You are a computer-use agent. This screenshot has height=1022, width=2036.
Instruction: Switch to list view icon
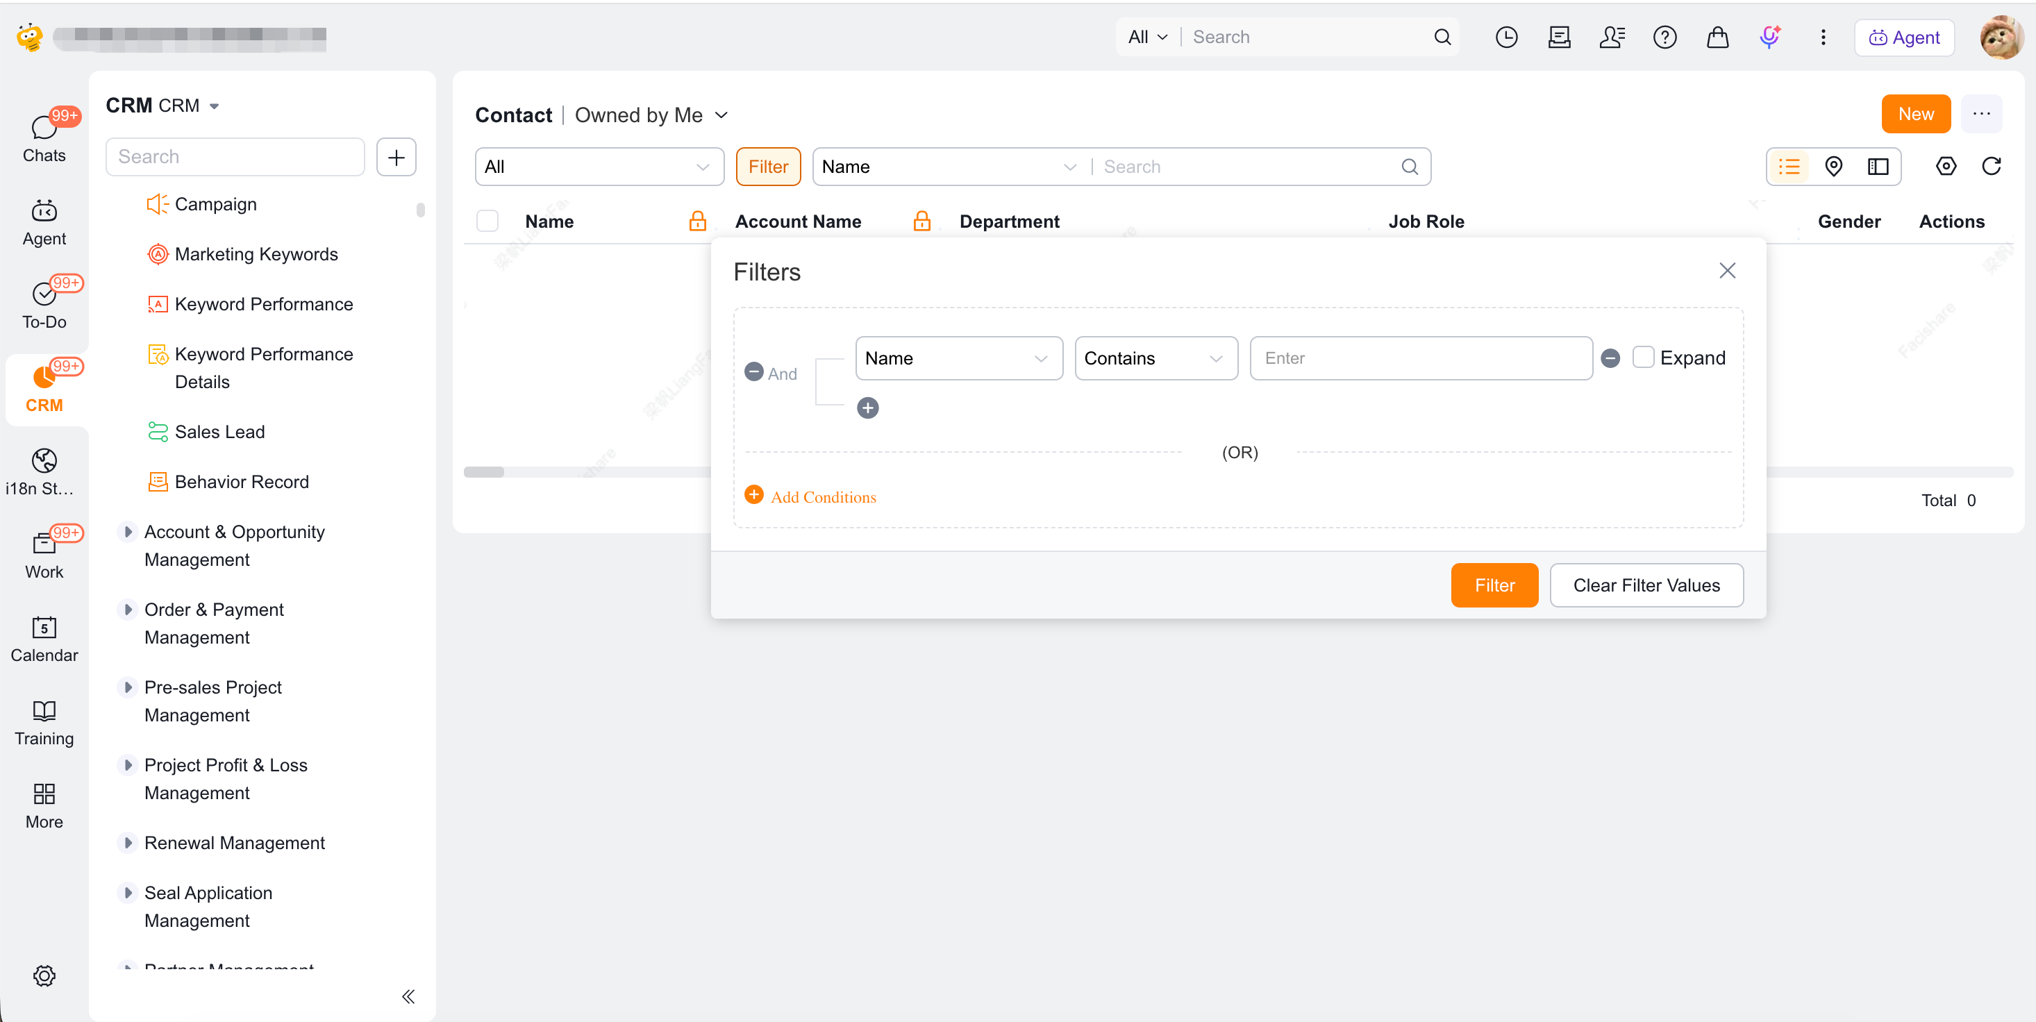1789,167
